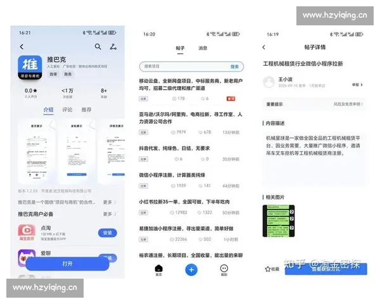Image resolution: width=380 pixels, height=304 pixels.
Task: Tap the 爱聊 app icon
Action: 27,258
